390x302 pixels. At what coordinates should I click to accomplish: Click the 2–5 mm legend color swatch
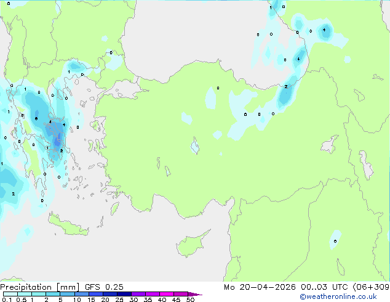[53, 294]
